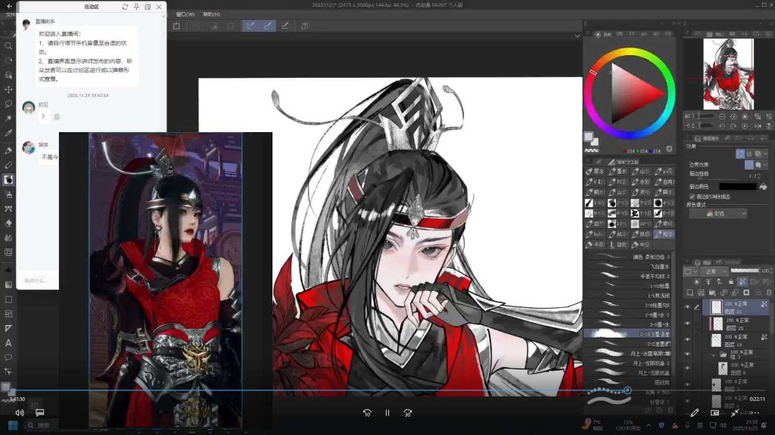Select the highlighted brush tool in left toolbar
The image size is (775, 435).
(x=8, y=180)
